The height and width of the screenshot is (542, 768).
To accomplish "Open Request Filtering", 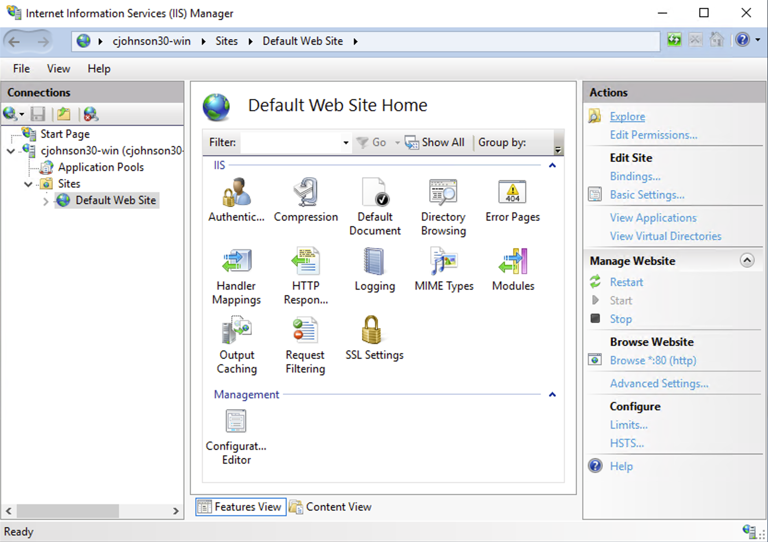I will (x=305, y=345).
